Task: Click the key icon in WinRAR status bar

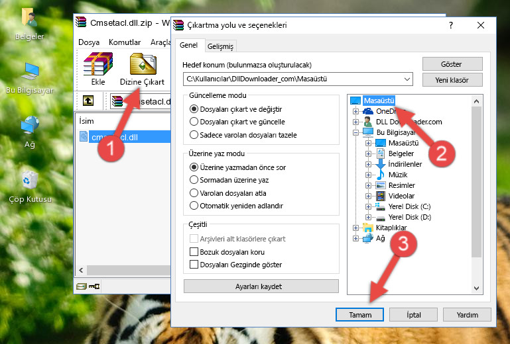Action: (94, 286)
